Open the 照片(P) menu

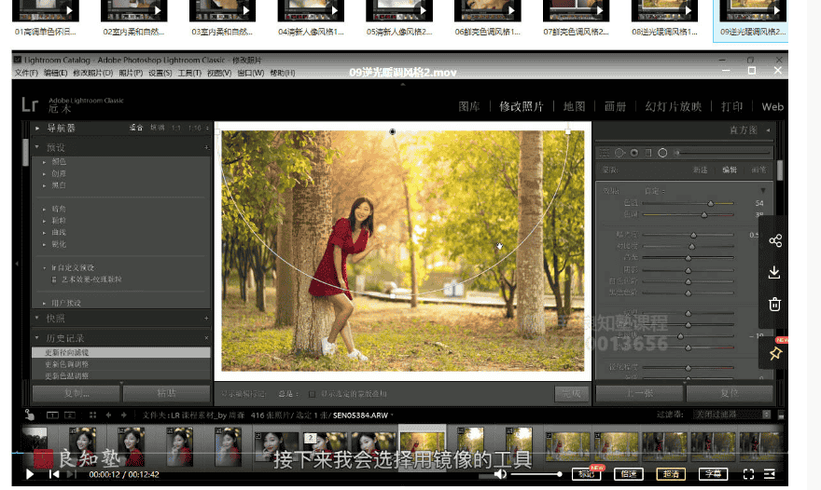tap(131, 73)
